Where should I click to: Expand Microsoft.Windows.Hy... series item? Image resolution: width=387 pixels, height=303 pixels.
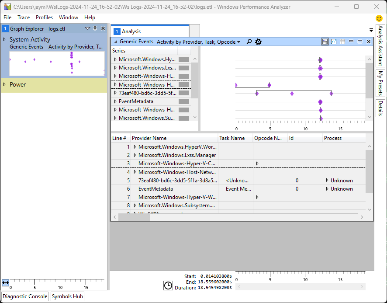[115, 59]
